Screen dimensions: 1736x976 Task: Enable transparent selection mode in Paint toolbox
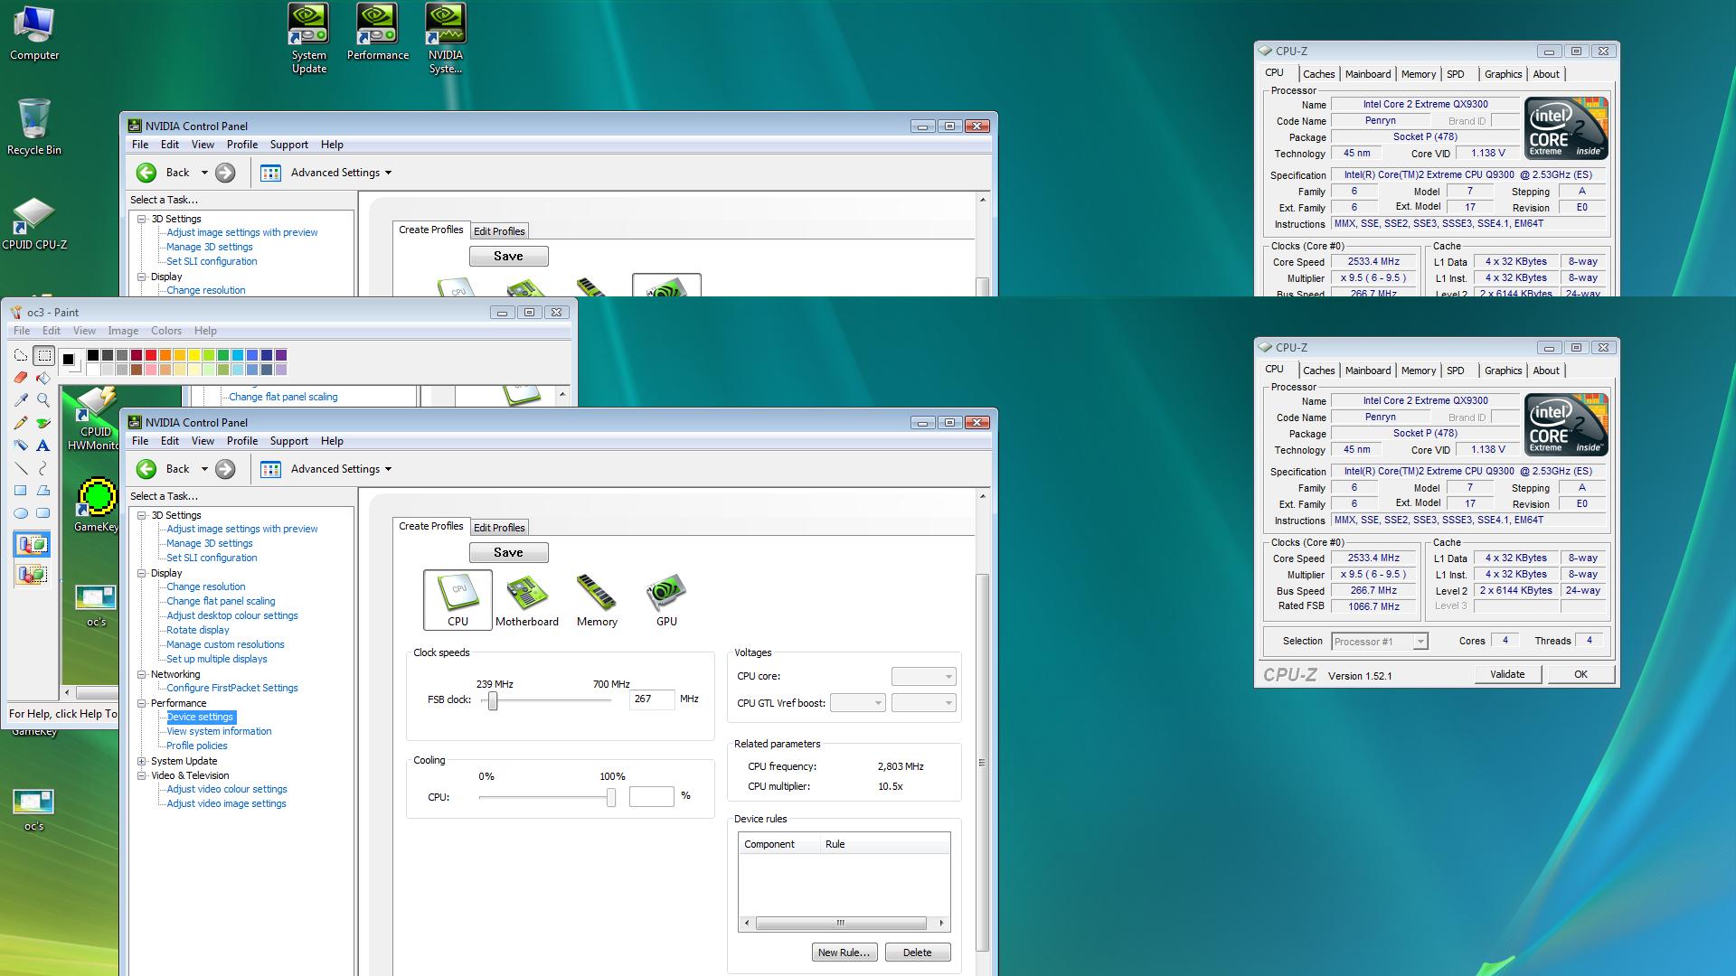pyautogui.click(x=33, y=574)
